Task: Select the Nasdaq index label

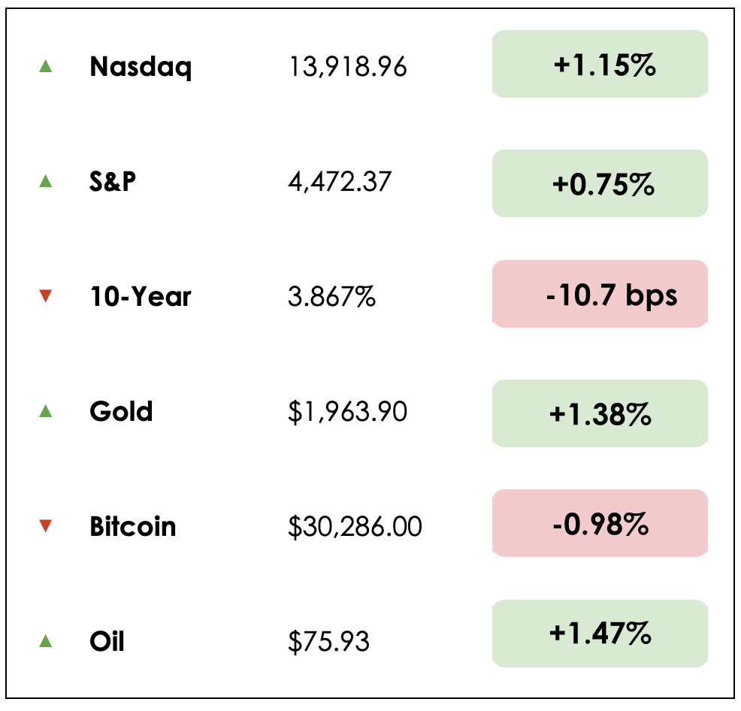Action: pos(141,67)
